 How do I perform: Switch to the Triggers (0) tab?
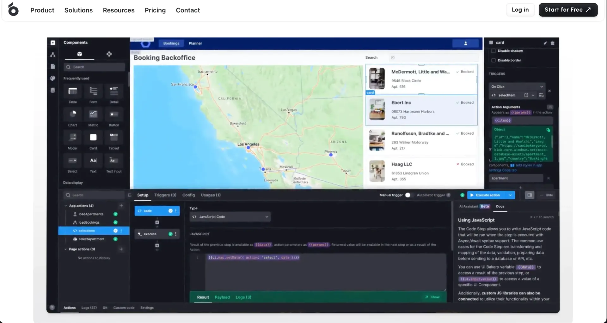point(165,195)
